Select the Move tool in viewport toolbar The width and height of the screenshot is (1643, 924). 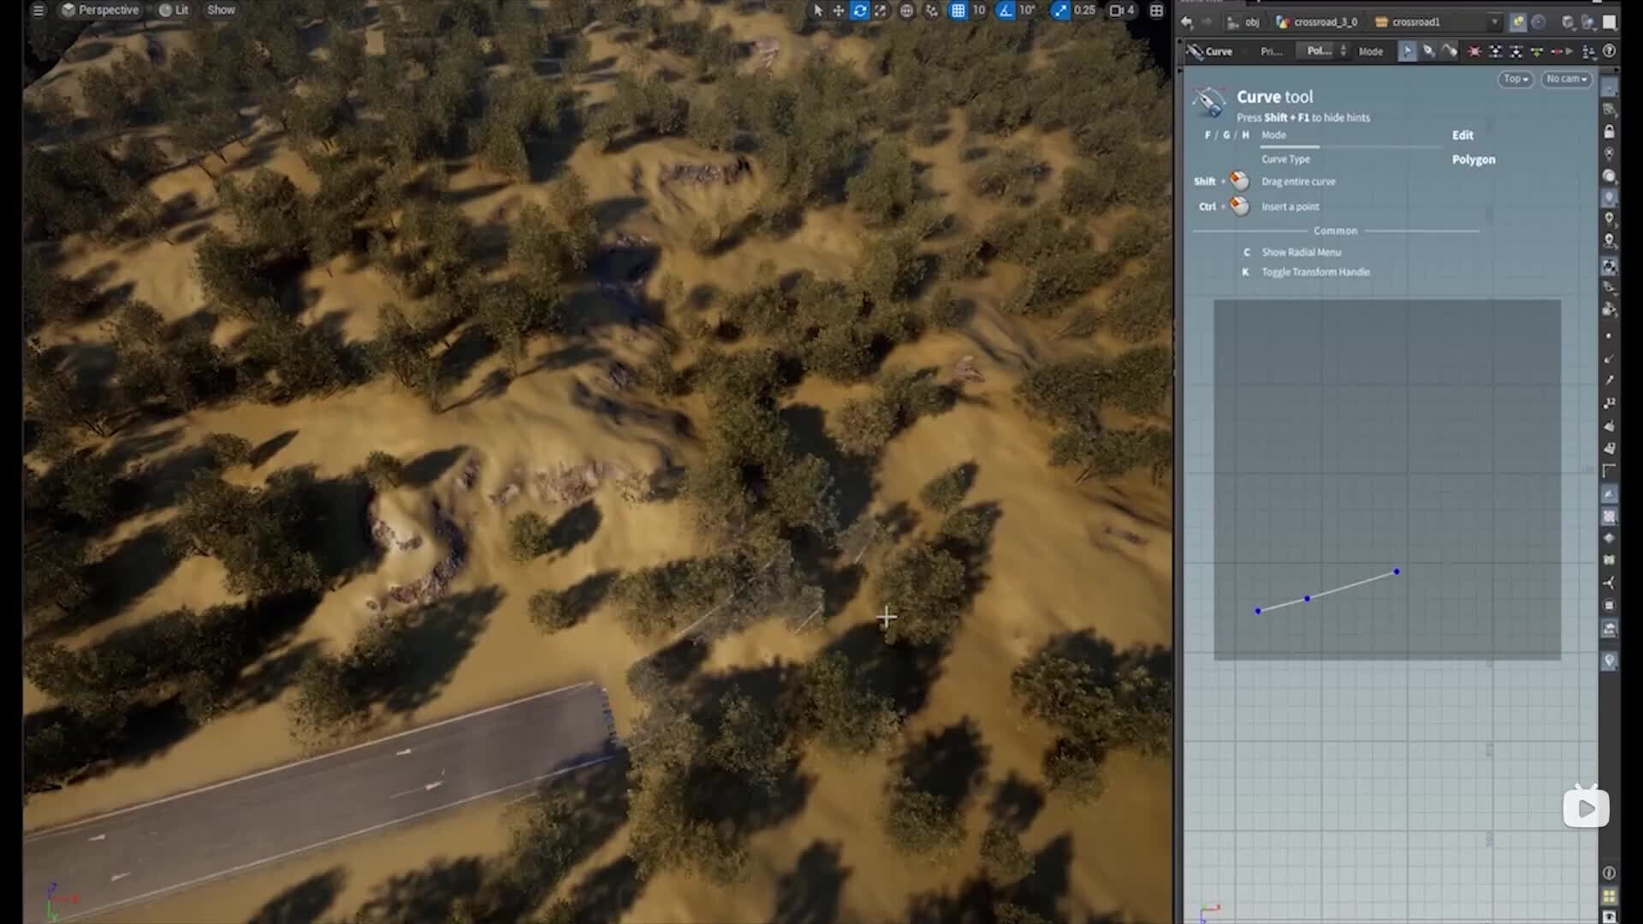point(839,11)
